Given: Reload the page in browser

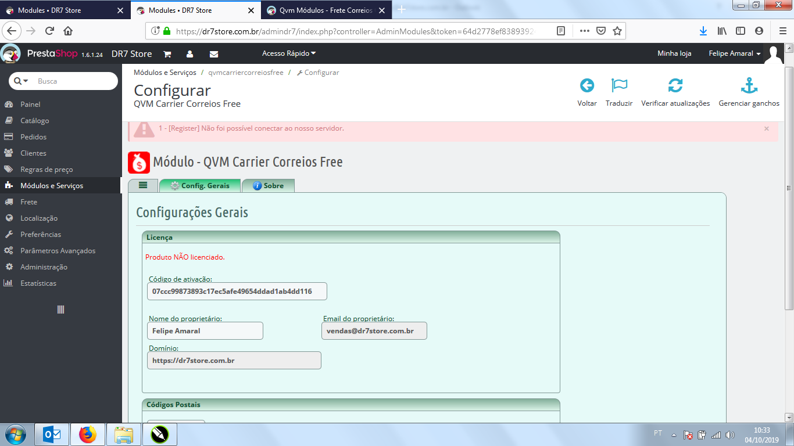Looking at the screenshot, I should [x=49, y=31].
